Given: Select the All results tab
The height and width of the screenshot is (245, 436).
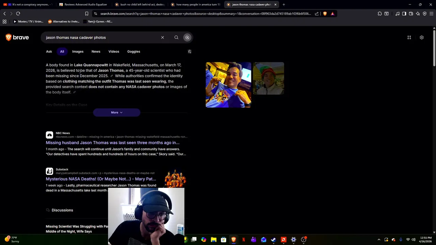Looking at the screenshot, I should coord(62,51).
